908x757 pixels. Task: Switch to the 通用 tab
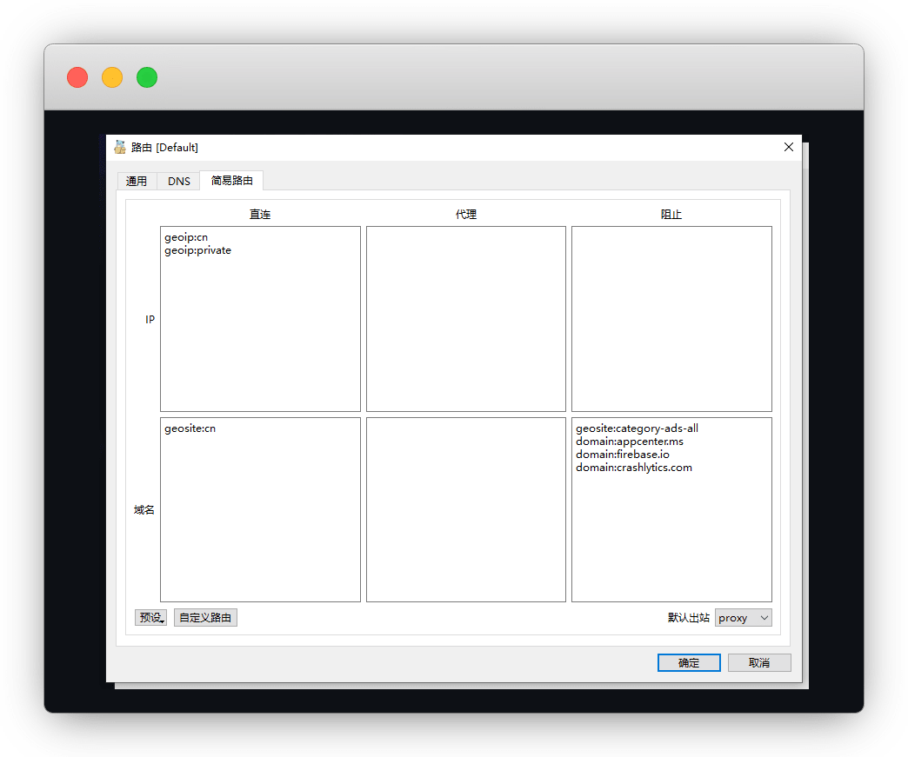[x=137, y=182]
